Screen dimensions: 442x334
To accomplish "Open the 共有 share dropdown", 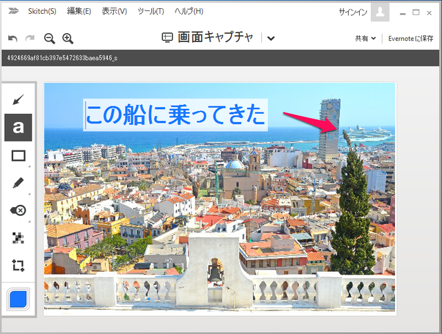I will pos(365,39).
